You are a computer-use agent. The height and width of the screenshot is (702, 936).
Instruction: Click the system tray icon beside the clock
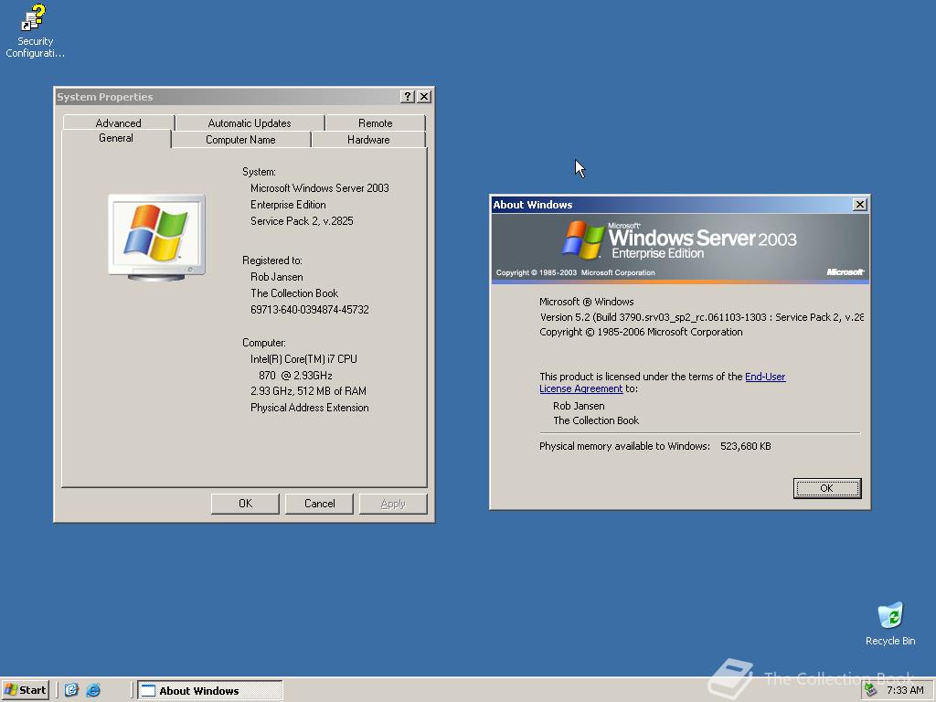pyautogui.click(x=871, y=690)
